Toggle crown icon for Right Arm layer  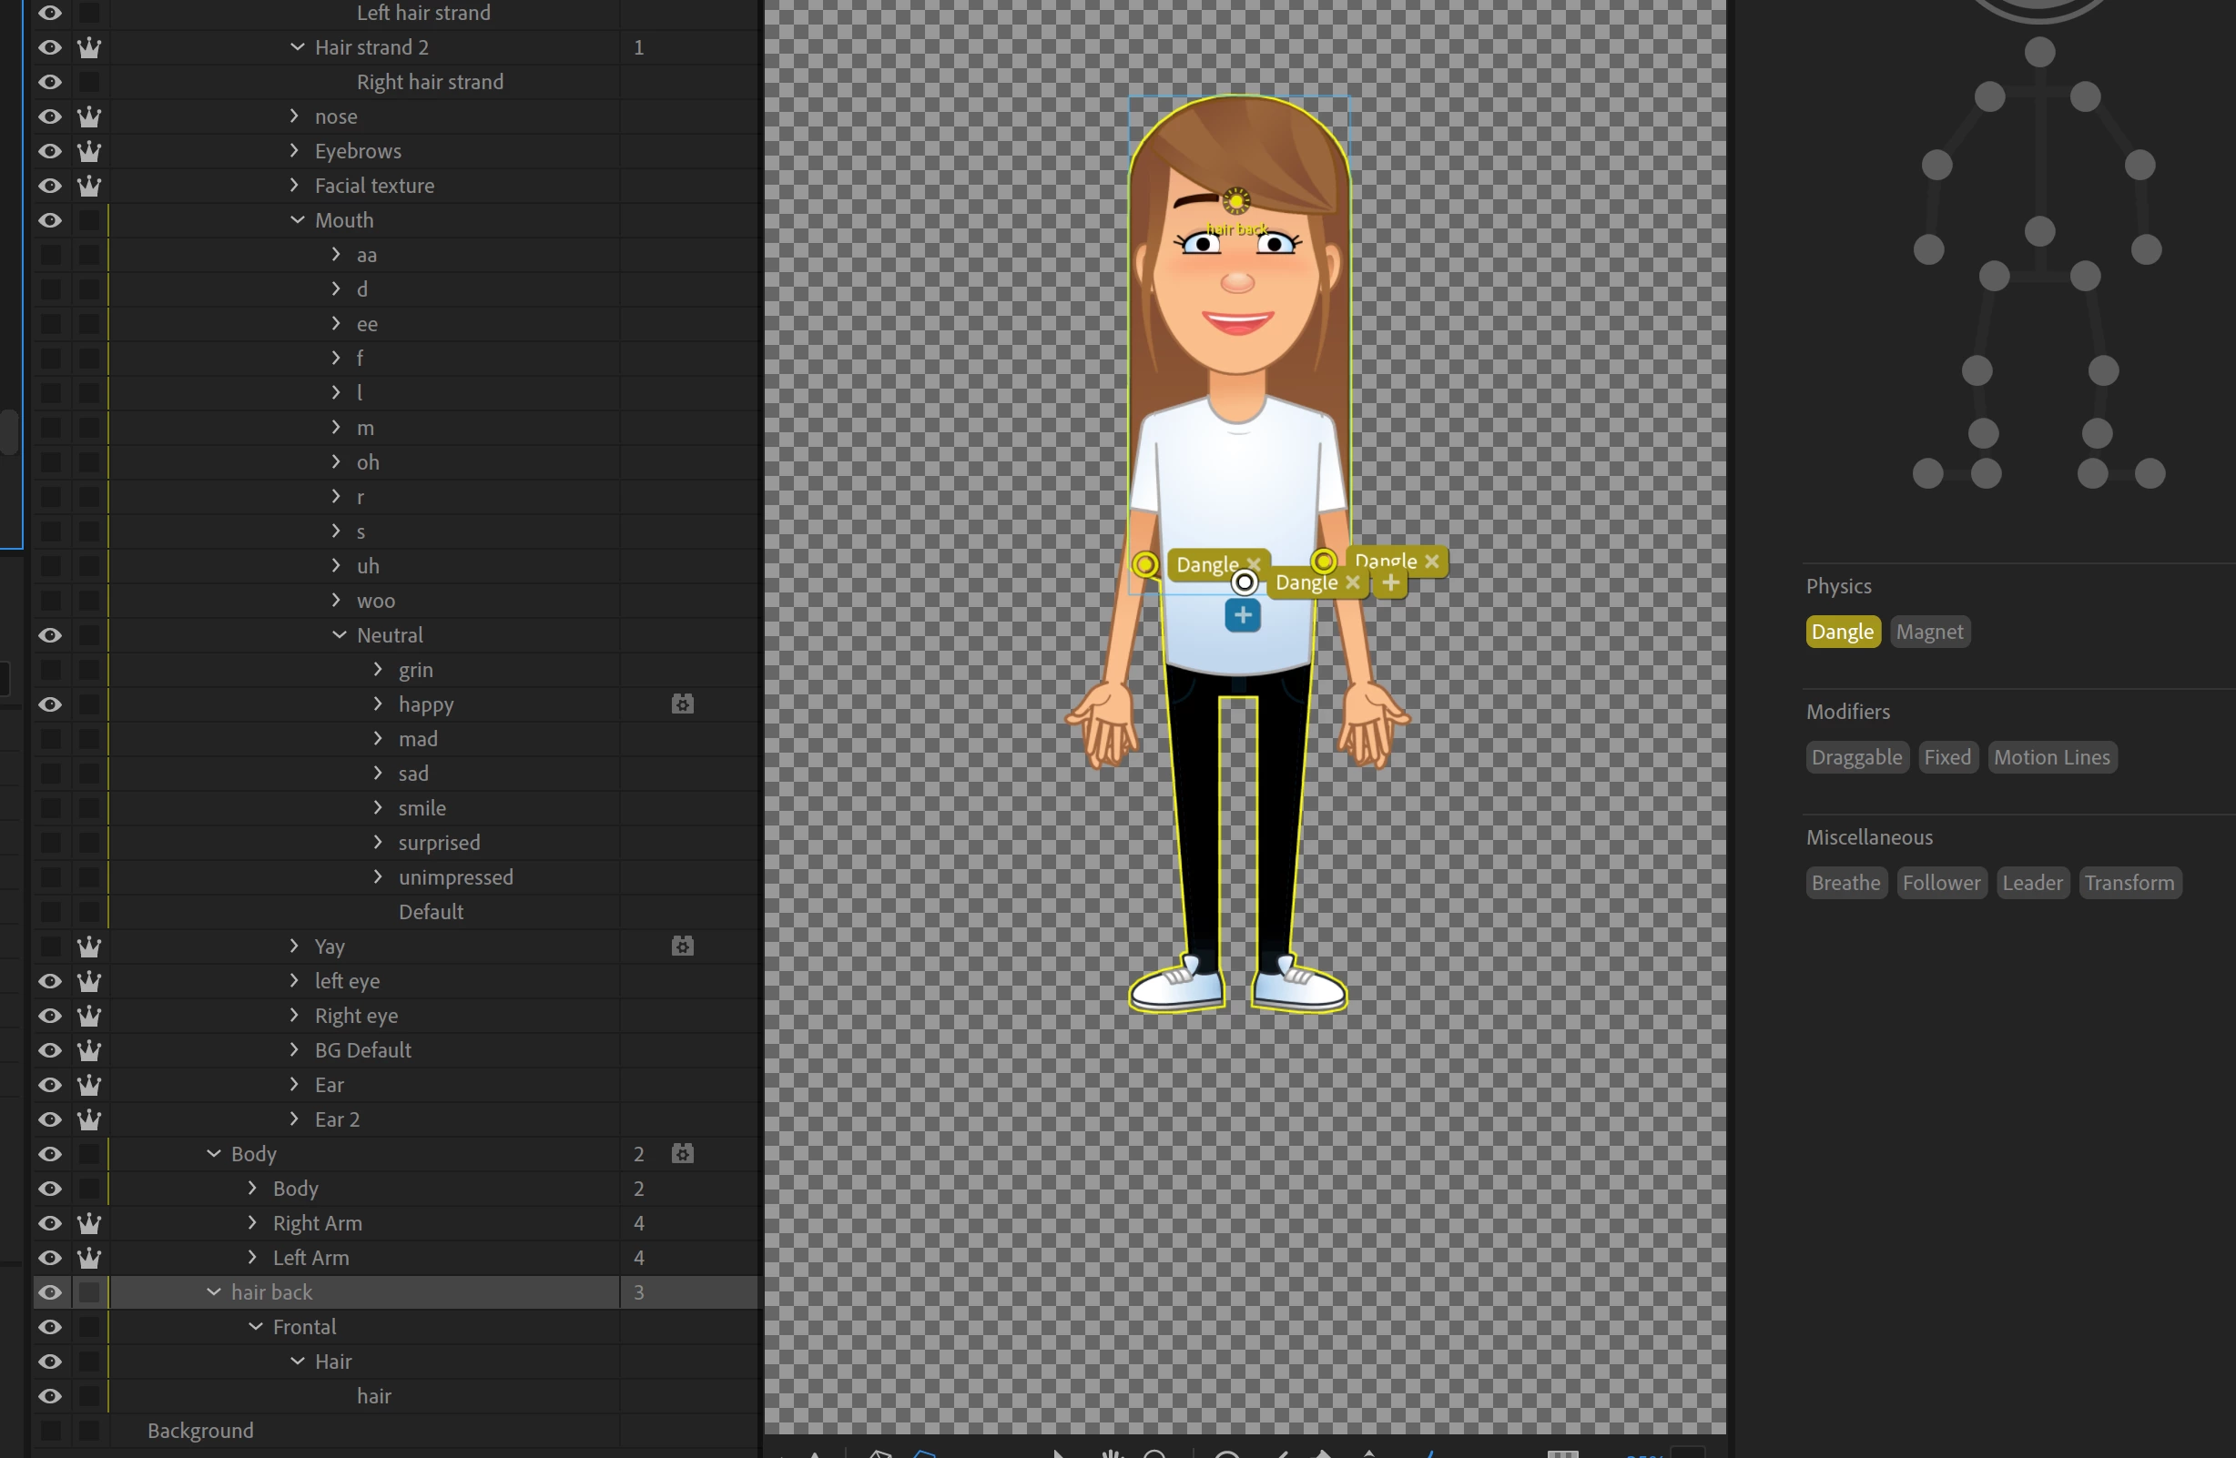pos(88,1223)
